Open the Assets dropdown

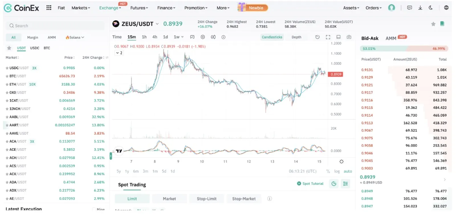click(x=351, y=8)
